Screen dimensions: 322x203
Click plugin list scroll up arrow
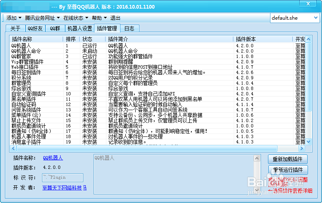click(308, 39)
